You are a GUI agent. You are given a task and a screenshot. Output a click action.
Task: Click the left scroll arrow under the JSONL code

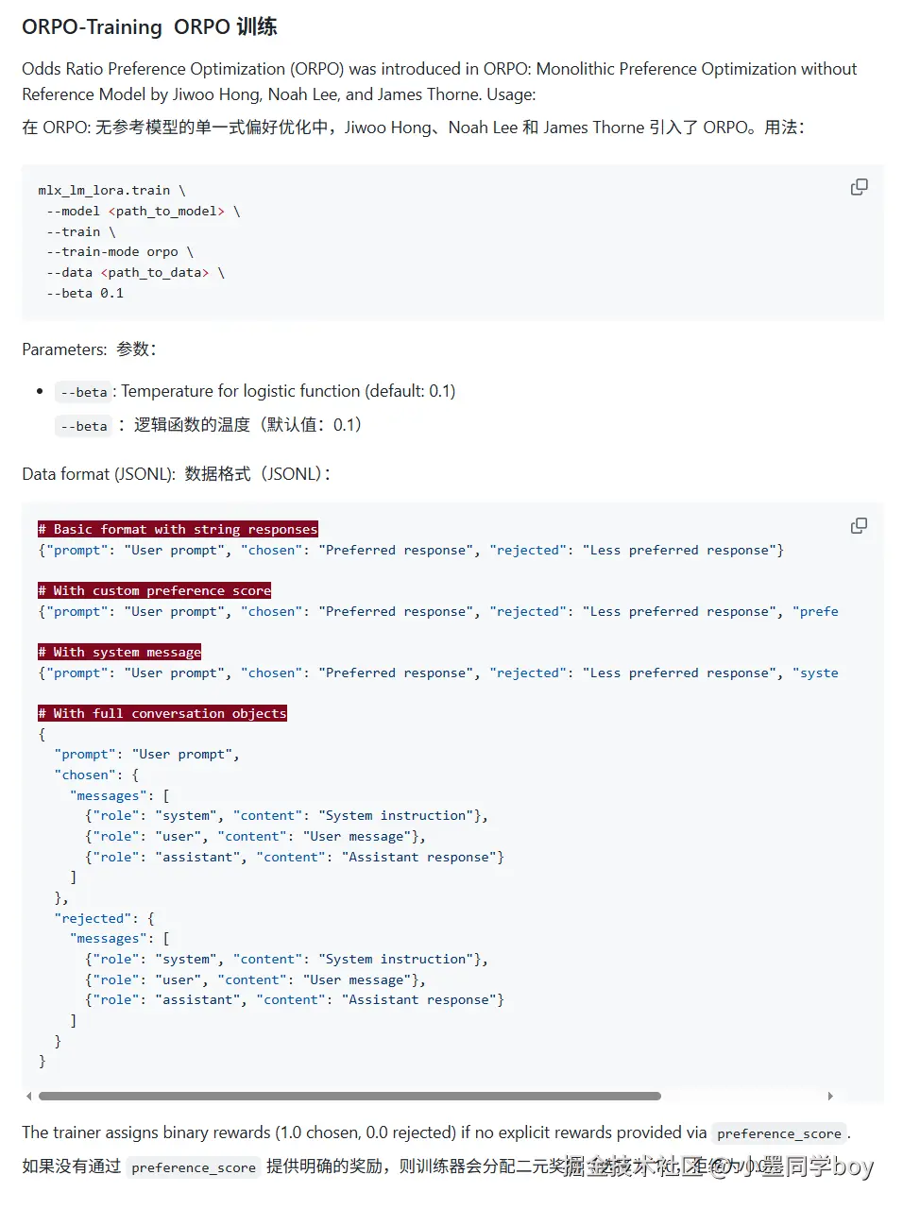pos(29,1096)
